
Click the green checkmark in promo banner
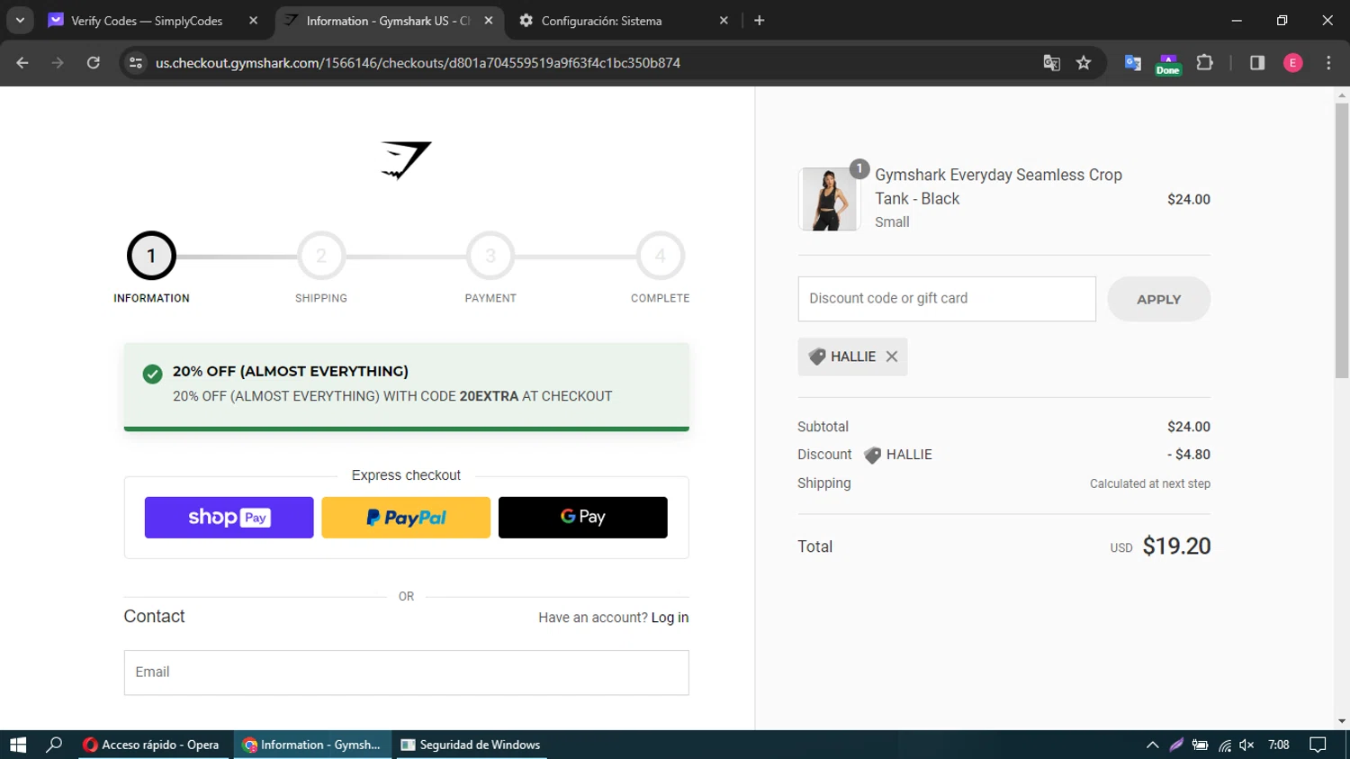pyautogui.click(x=153, y=374)
